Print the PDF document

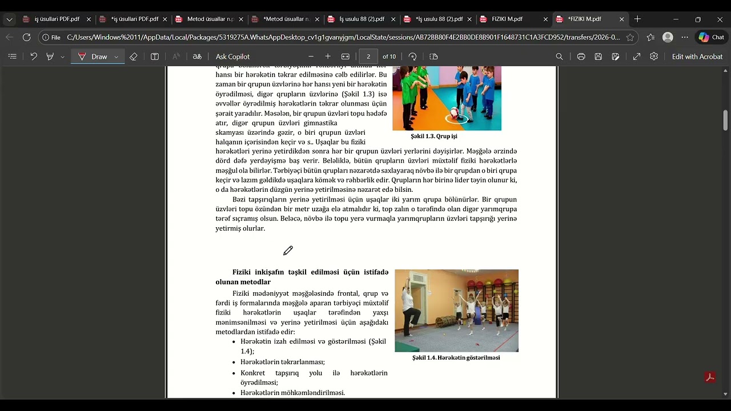(581, 57)
